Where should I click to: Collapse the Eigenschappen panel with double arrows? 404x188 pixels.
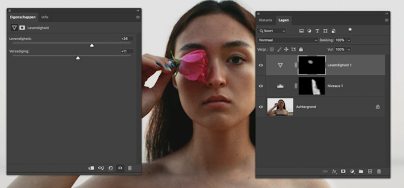(138, 10)
